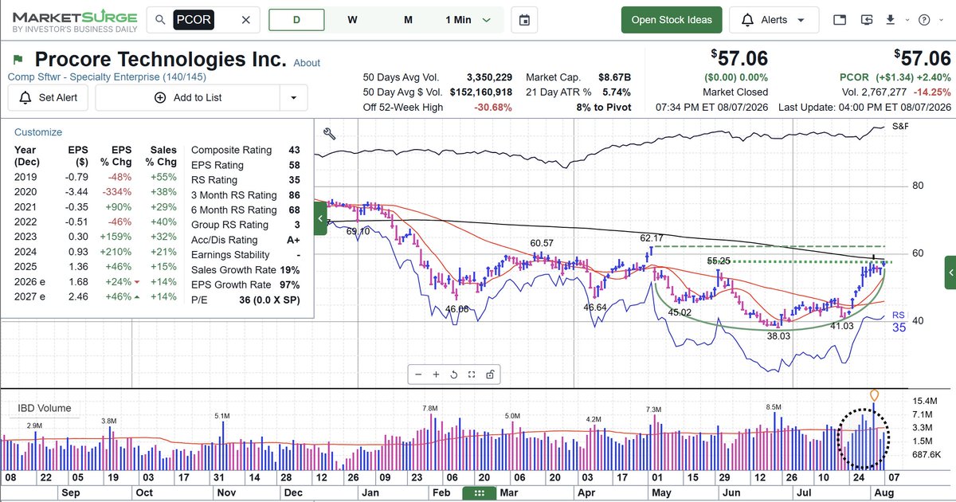The height and width of the screenshot is (502, 956).
Task: Click Add to List button
Action: [187, 97]
